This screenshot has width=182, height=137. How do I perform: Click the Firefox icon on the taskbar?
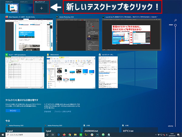click(64, 135)
